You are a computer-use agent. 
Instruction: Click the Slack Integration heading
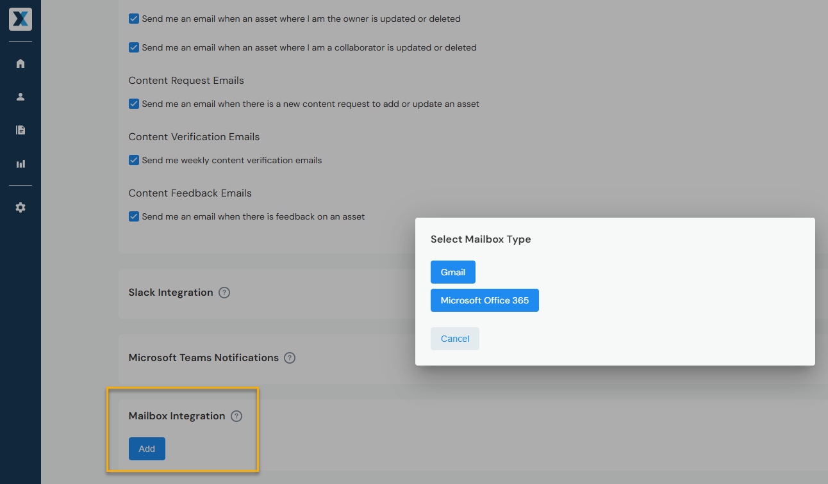[x=170, y=293]
